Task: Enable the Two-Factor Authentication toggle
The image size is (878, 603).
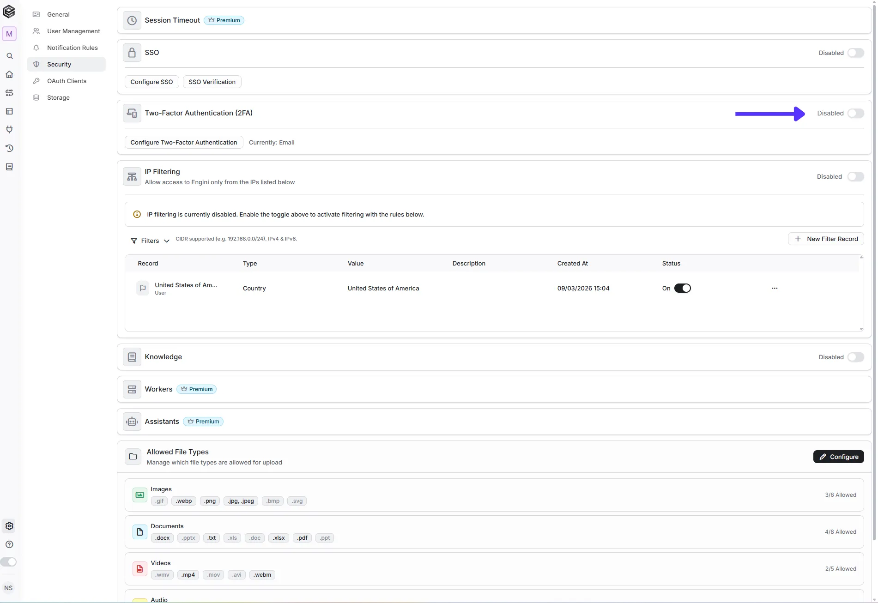Action: pyautogui.click(x=855, y=113)
